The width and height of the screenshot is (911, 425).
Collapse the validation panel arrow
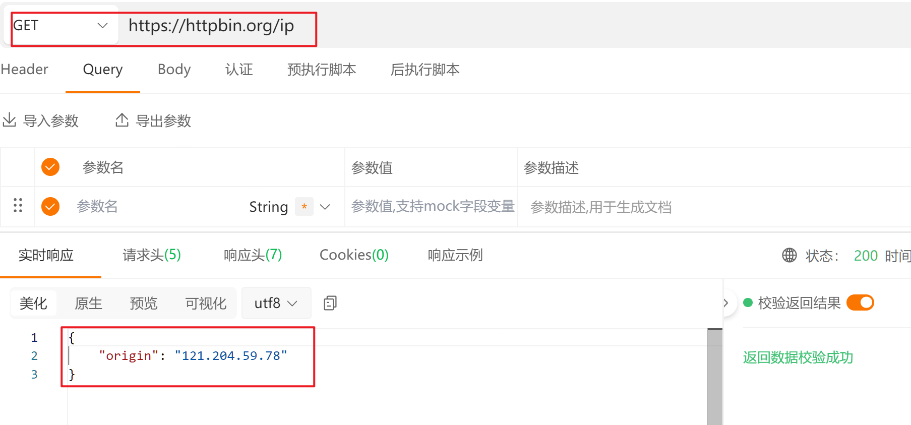tap(726, 303)
